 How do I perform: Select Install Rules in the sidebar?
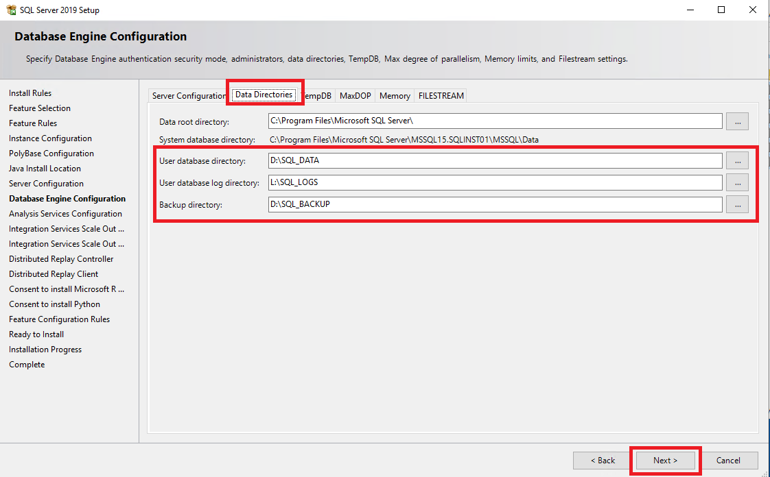tap(30, 93)
